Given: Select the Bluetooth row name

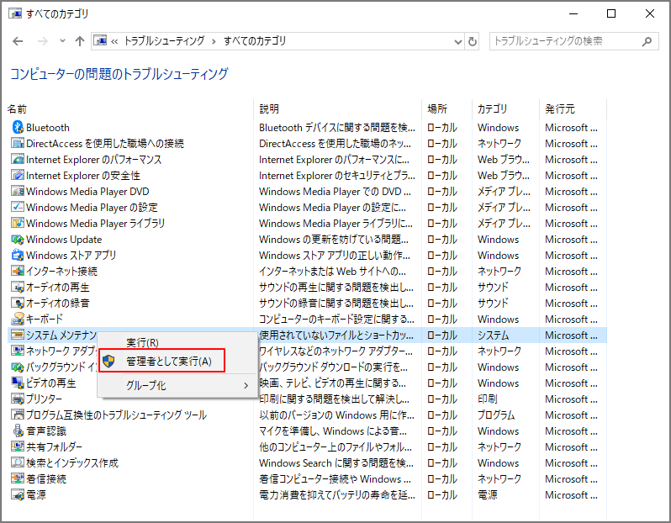Looking at the screenshot, I should tap(47, 128).
